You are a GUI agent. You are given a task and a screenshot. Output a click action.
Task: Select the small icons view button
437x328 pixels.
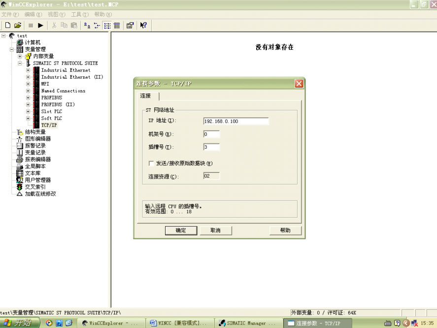[97, 25]
